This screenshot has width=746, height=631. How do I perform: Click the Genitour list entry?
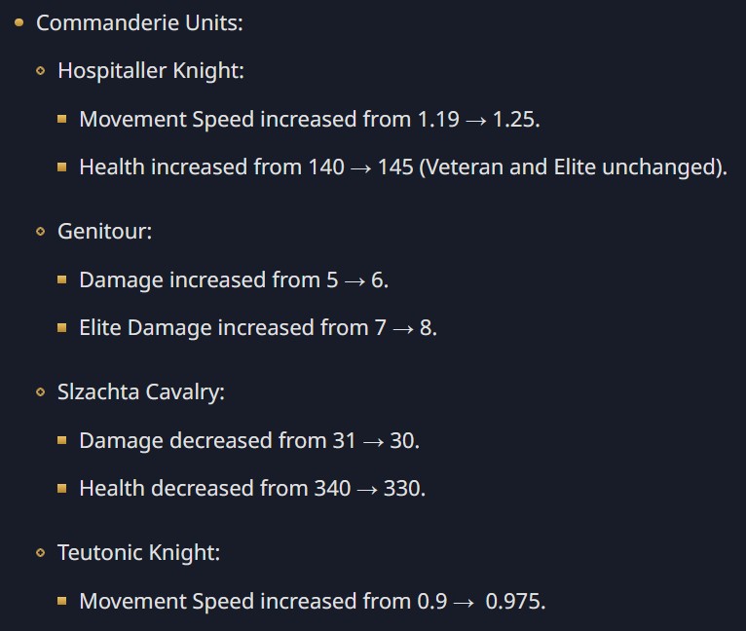tap(104, 232)
